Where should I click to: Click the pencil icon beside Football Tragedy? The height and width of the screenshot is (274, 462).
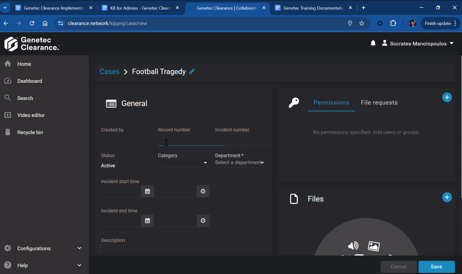click(192, 72)
